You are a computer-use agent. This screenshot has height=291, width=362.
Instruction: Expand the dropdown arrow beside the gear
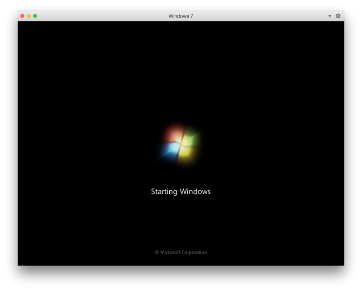[330, 16]
